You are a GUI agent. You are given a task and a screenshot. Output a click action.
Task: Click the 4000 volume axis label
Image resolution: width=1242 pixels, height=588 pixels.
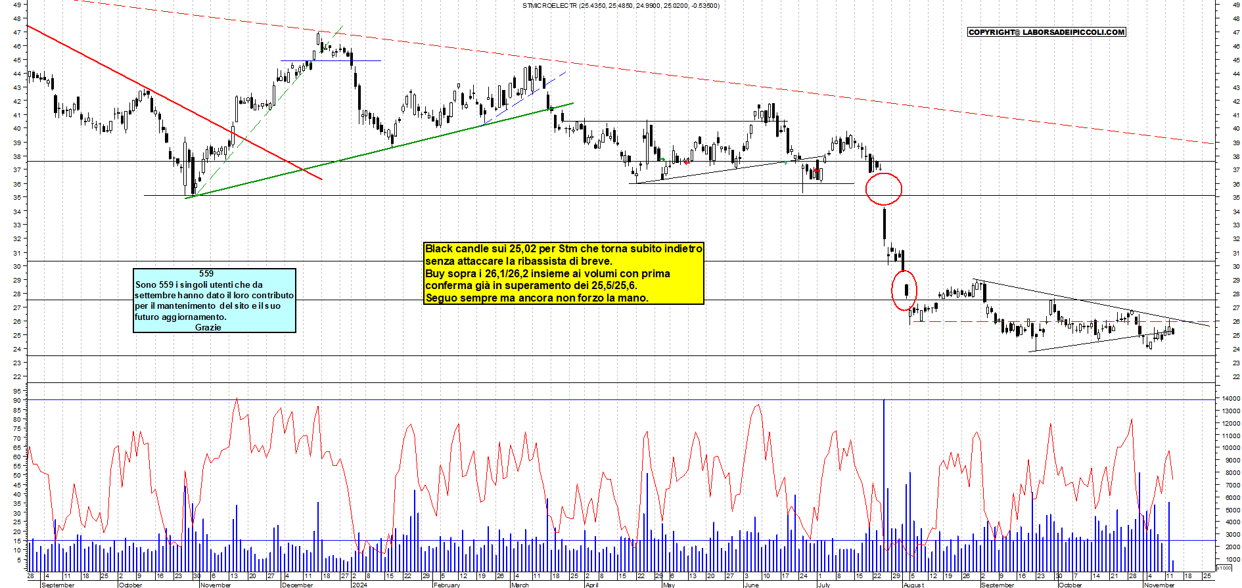[1232, 522]
